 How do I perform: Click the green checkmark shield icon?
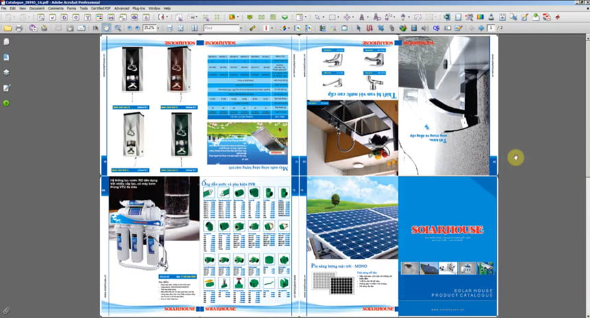[x=285, y=17]
